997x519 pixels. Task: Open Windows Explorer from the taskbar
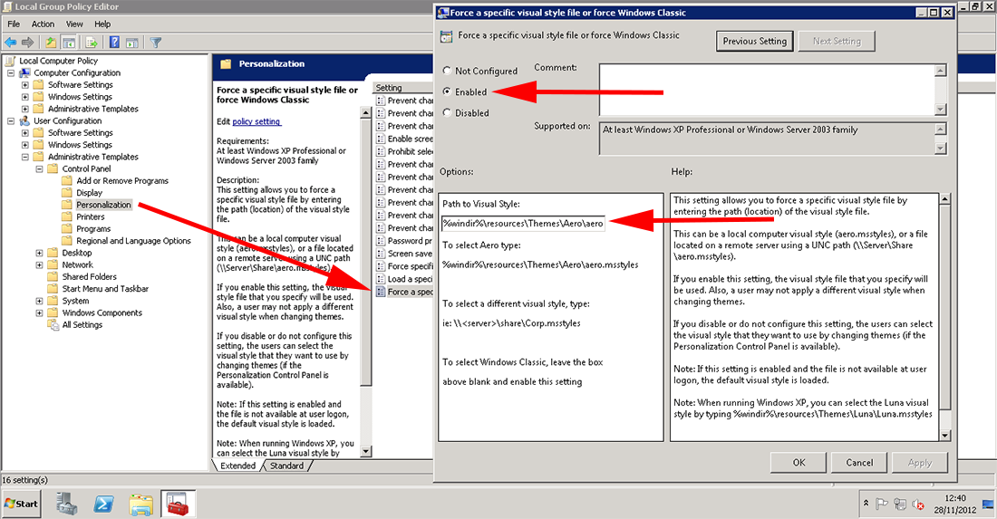tap(140, 504)
